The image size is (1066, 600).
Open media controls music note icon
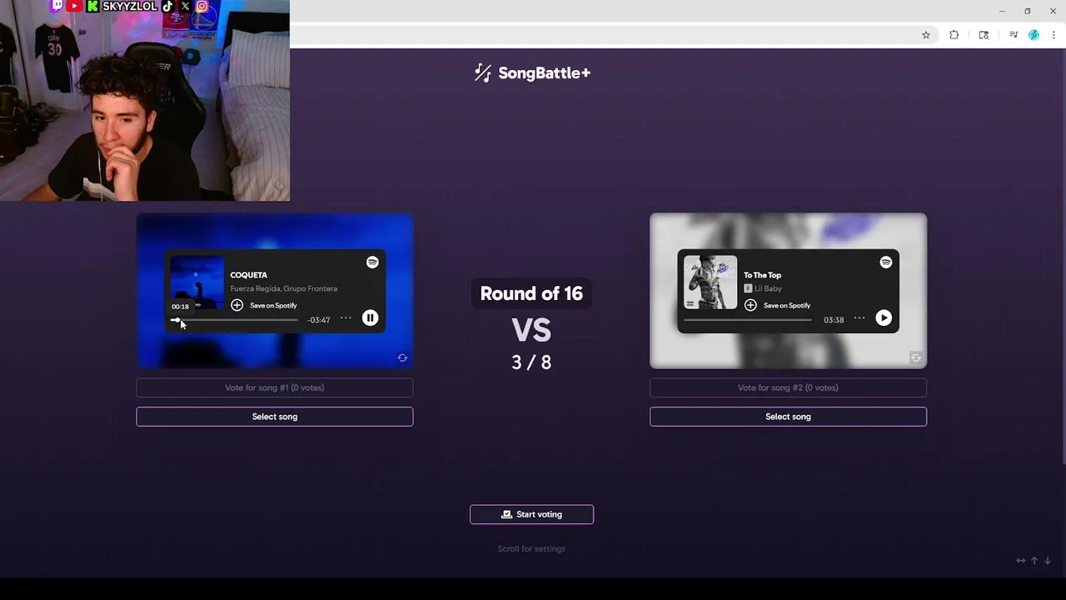tap(1014, 35)
